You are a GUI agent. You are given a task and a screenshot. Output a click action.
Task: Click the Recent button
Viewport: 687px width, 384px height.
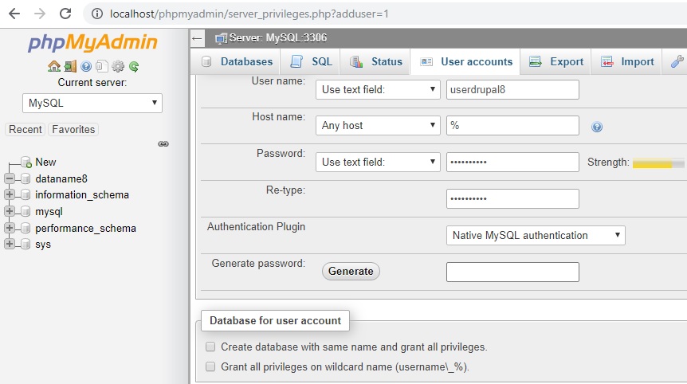(x=26, y=130)
